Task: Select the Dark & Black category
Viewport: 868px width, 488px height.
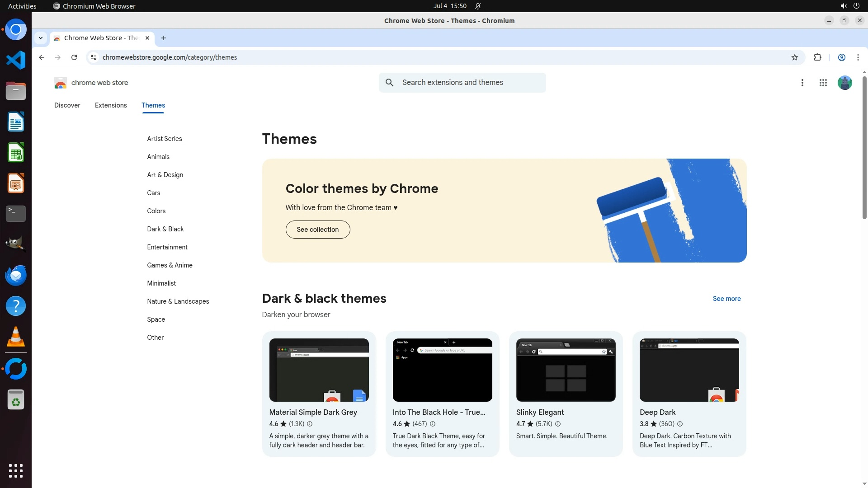Action: (x=165, y=229)
